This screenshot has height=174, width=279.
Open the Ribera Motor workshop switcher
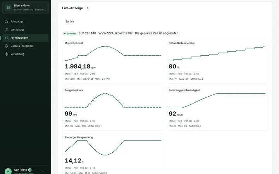tap(26, 7)
